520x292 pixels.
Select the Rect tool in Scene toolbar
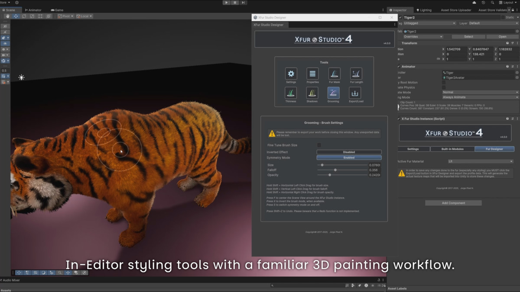pyautogui.click(x=40, y=16)
